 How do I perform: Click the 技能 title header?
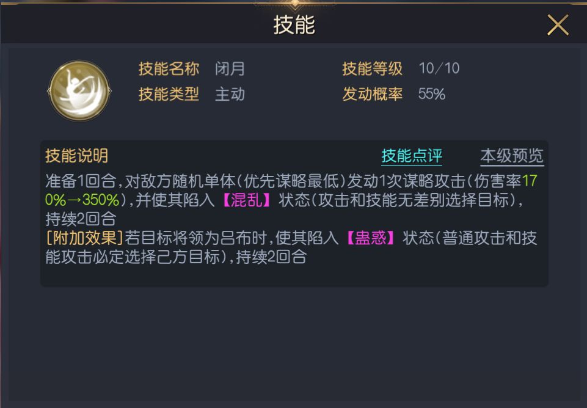tap(293, 26)
